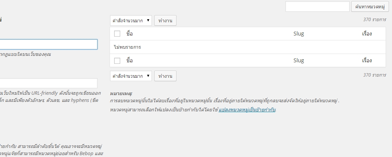This screenshot has width=392, height=157.
Task: Click the ชื่อ column label in footer
Action: coord(130,60)
